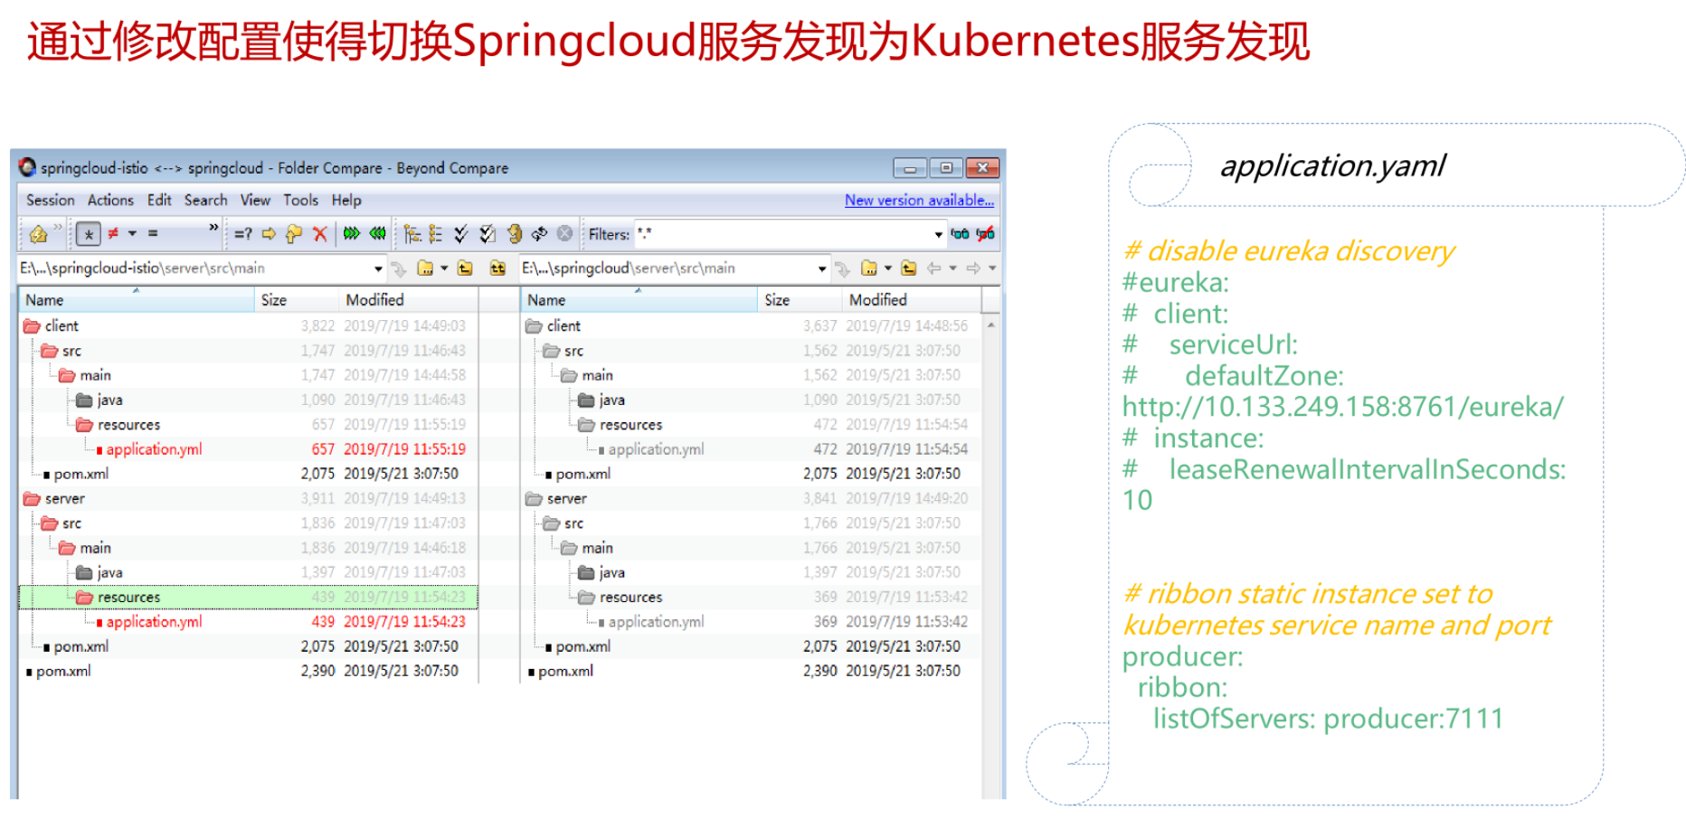Screen dimensions: 1686x829
Task: Click the Select All checkmarks icon
Action: (461, 234)
